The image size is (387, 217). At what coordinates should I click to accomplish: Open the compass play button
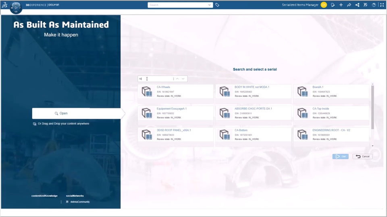[x=16, y=8]
